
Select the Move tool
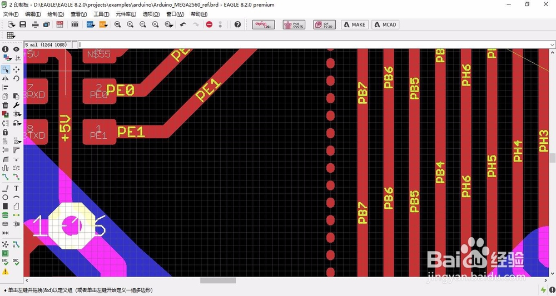point(16,69)
